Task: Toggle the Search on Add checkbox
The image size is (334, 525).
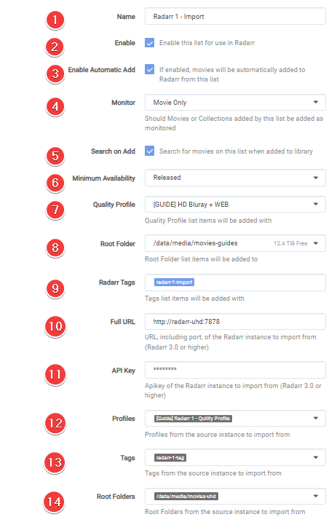Action: (150, 151)
